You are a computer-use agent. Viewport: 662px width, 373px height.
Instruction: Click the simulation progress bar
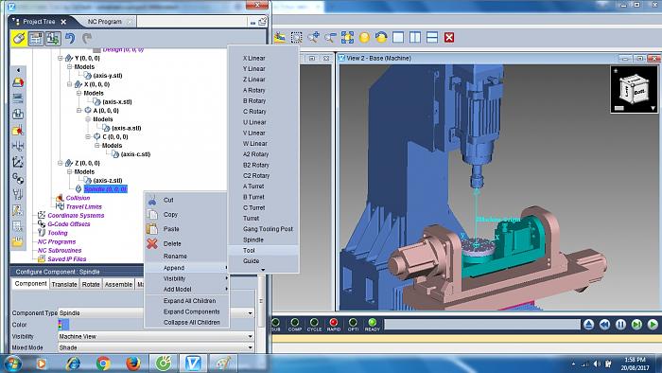click(x=481, y=325)
